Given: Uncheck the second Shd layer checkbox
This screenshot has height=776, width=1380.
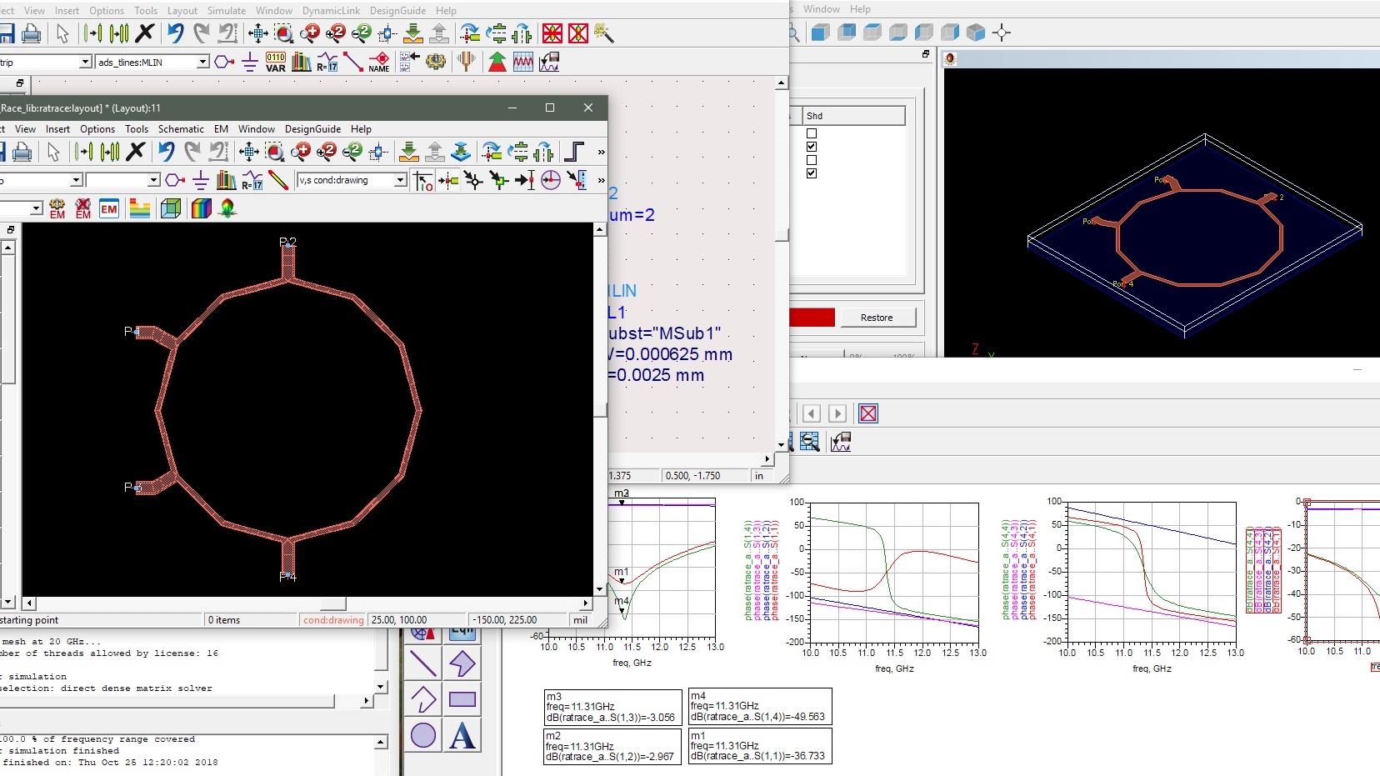Looking at the screenshot, I should pos(812,146).
